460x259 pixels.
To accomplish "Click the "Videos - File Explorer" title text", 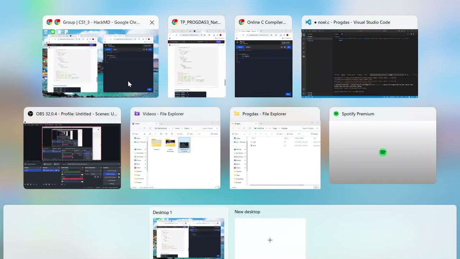I will [x=163, y=114].
